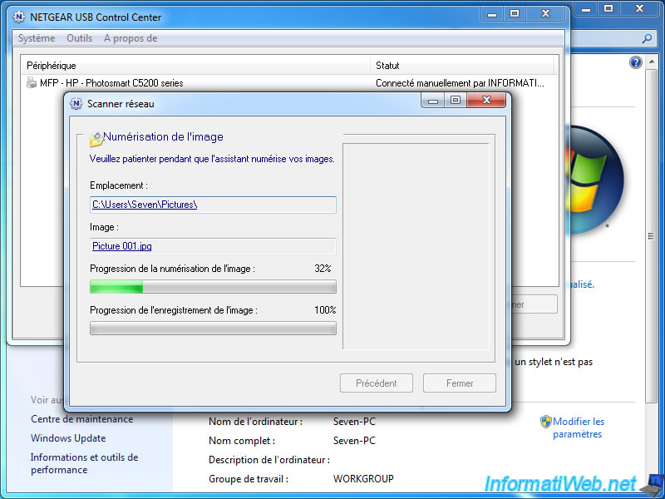The height and width of the screenshot is (499, 665).
Task: Open Informations et outils de performance link
Action: (85, 463)
